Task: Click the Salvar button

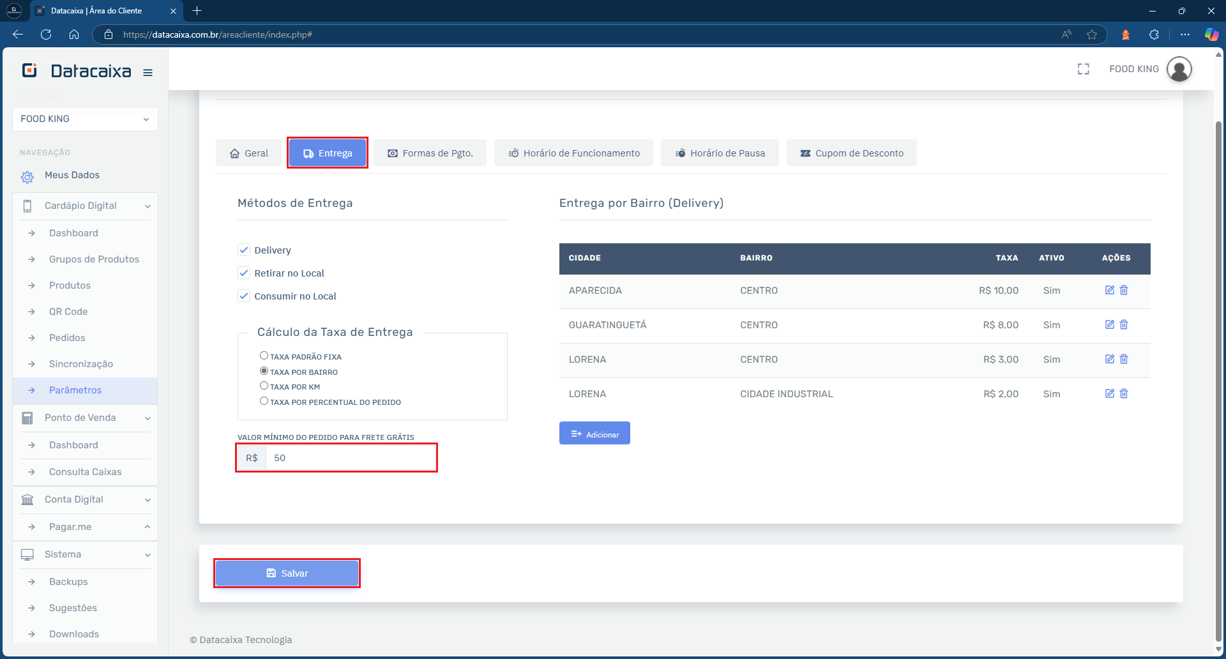Action: pyautogui.click(x=287, y=573)
